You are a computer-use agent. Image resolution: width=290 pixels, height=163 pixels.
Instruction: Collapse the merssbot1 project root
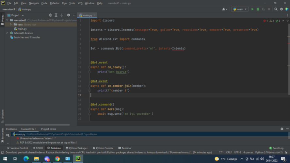pos(7,20)
